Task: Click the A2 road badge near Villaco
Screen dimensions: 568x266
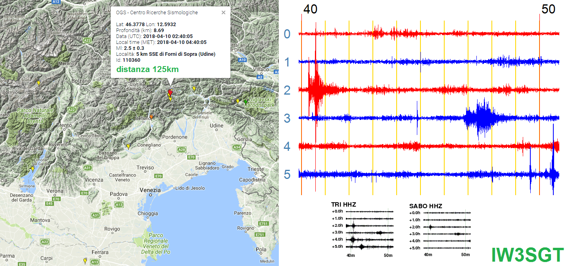Action: click(261, 77)
